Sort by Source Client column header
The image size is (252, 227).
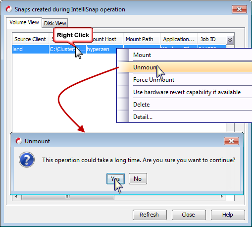[x=30, y=39]
